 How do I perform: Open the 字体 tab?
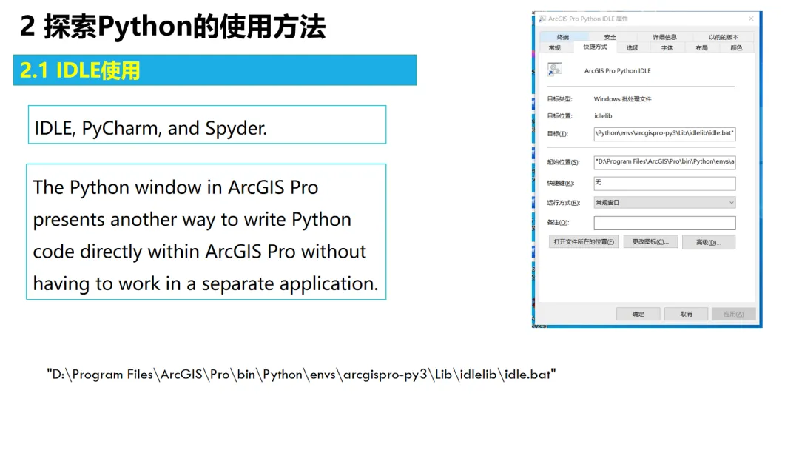667,47
